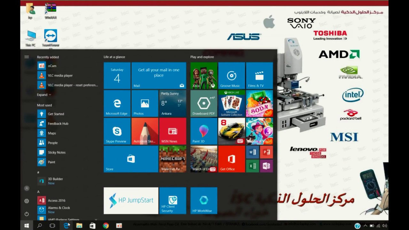This screenshot has width=409, height=230.
Task: Open Access 2016
Action: pyautogui.click(x=68, y=200)
